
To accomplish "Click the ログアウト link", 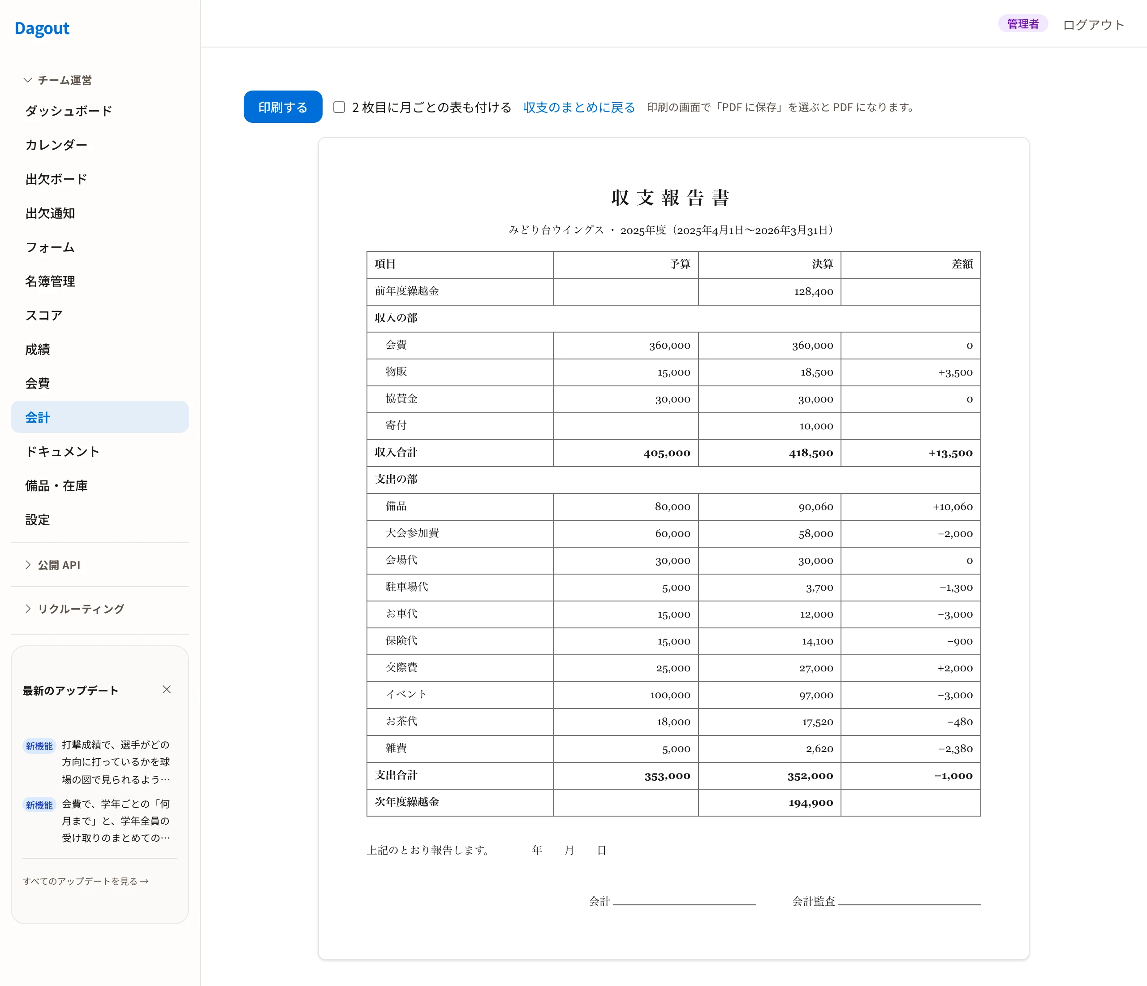I will [x=1093, y=24].
